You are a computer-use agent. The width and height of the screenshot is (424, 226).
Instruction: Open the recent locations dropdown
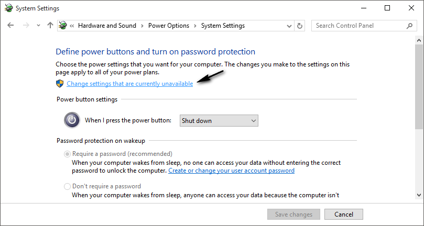(x=37, y=25)
